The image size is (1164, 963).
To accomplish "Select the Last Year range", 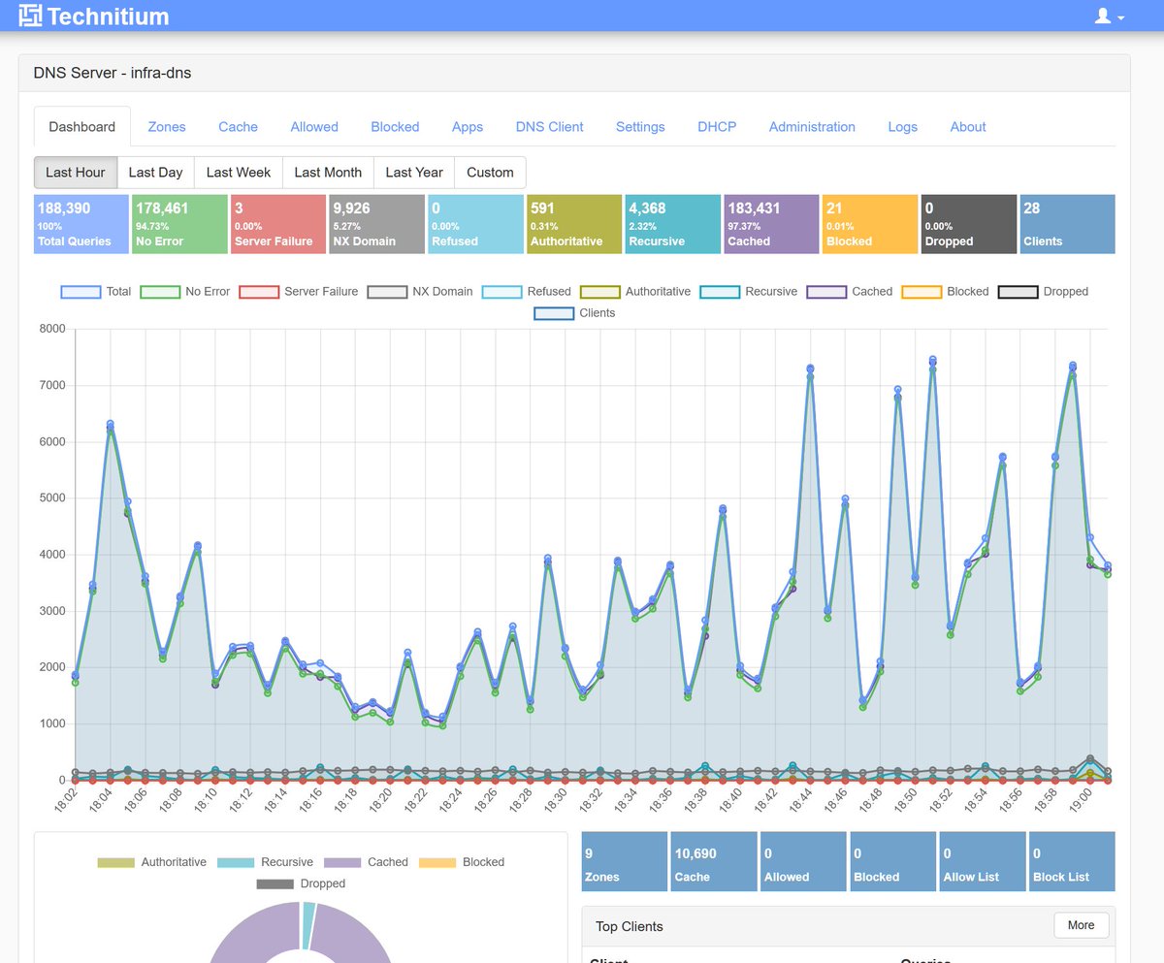I will 414,173.
